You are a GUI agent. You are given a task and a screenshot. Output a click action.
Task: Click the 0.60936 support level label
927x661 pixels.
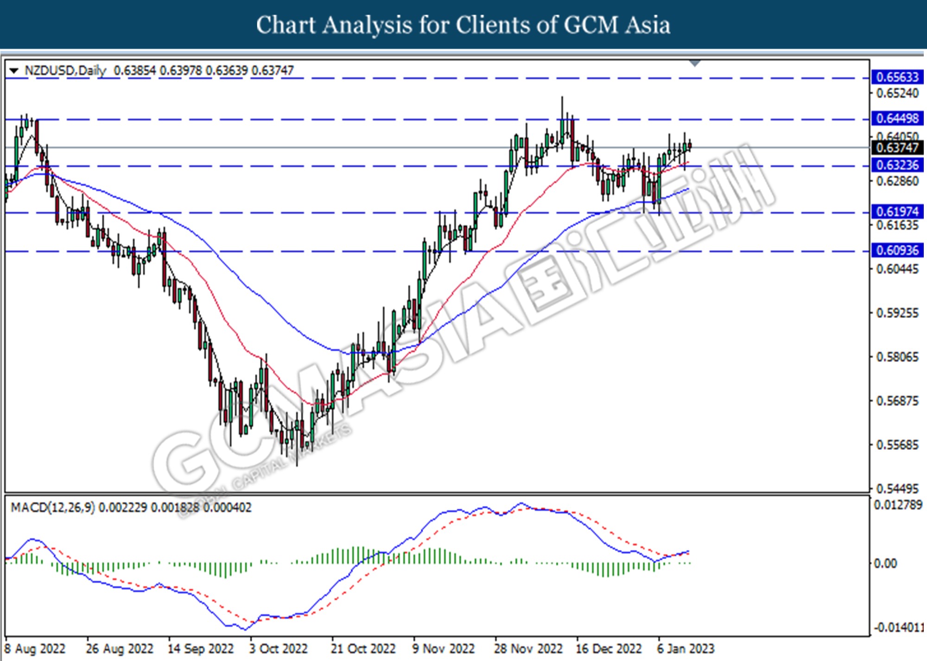pos(897,250)
